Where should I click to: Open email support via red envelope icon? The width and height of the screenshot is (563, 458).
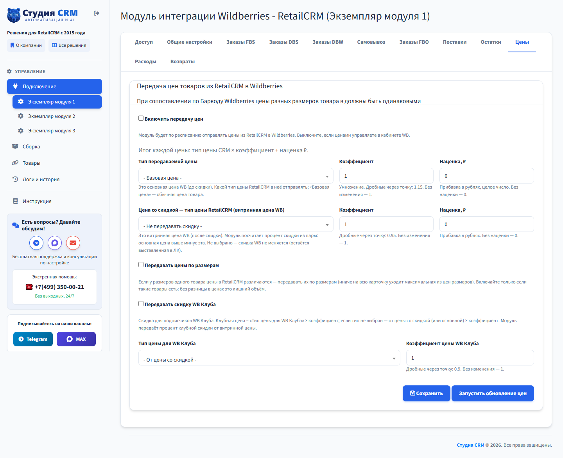coord(73,243)
